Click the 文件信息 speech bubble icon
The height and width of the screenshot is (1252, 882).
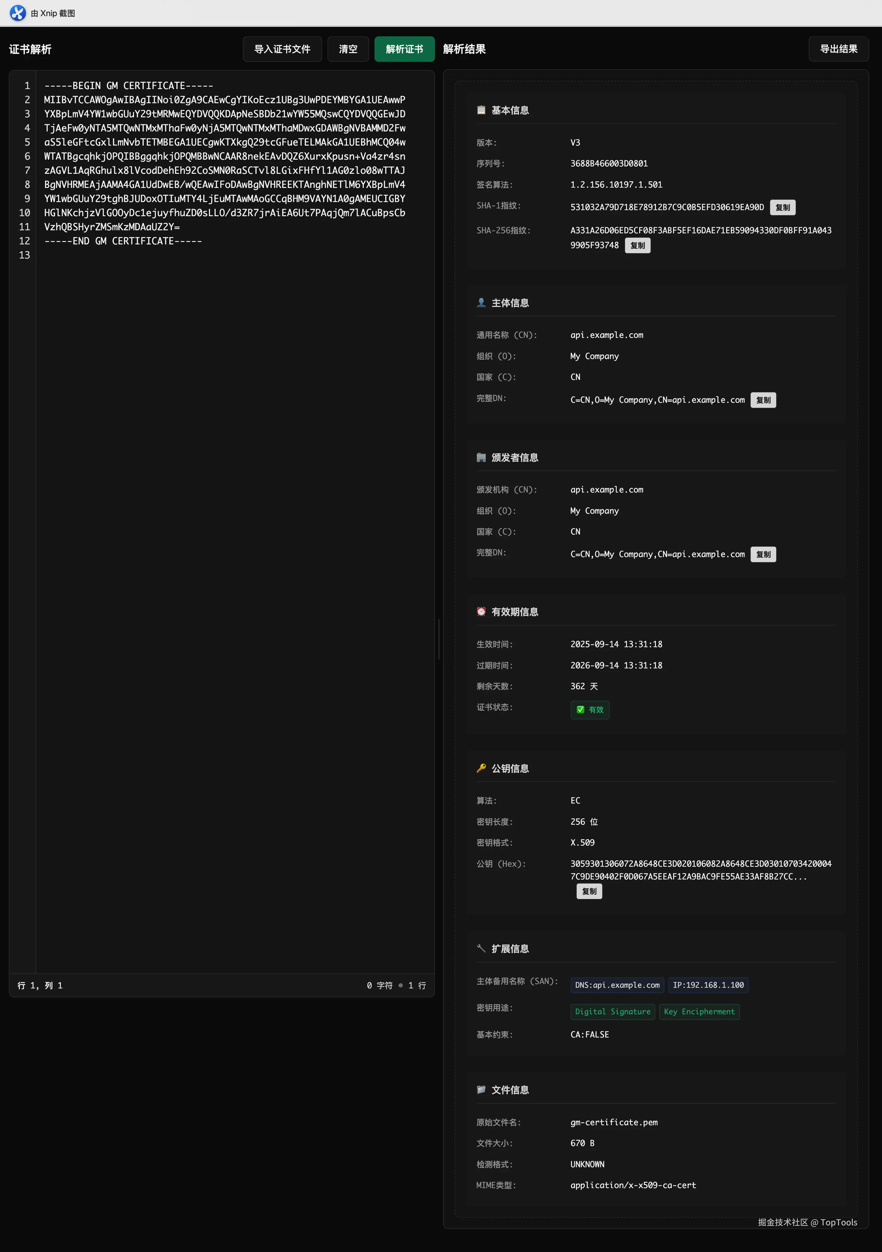(x=481, y=1090)
